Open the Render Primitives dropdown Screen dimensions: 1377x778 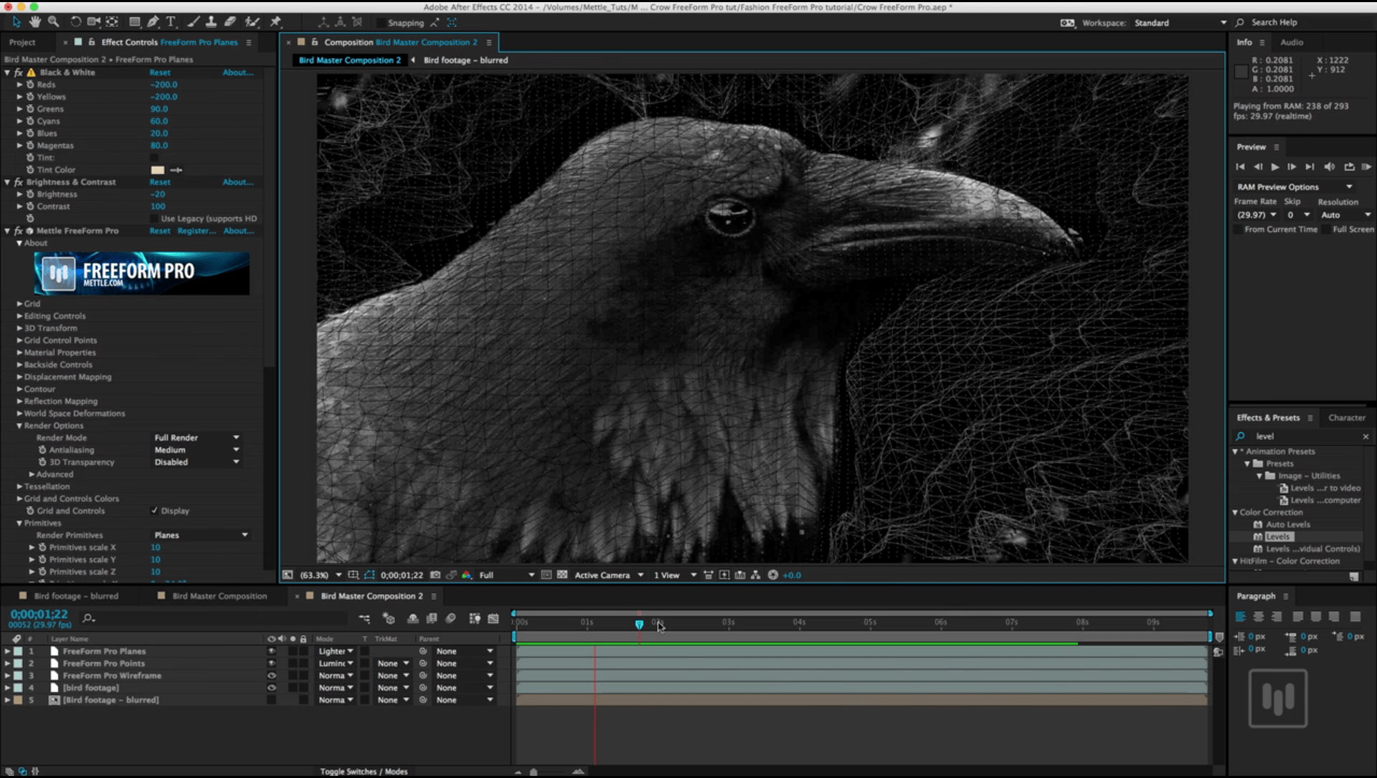pyautogui.click(x=201, y=534)
